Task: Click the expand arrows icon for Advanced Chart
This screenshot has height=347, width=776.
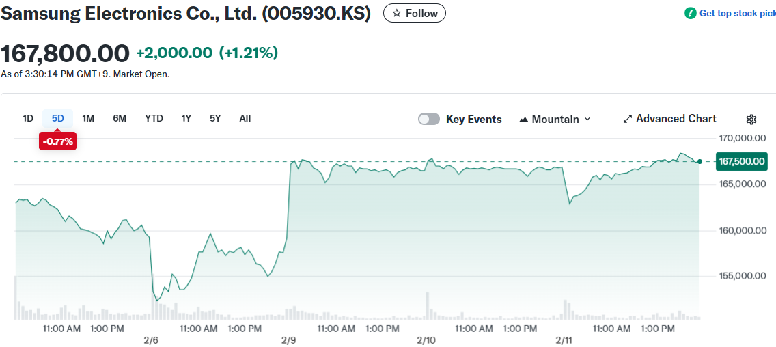Action: (x=627, y=119)
